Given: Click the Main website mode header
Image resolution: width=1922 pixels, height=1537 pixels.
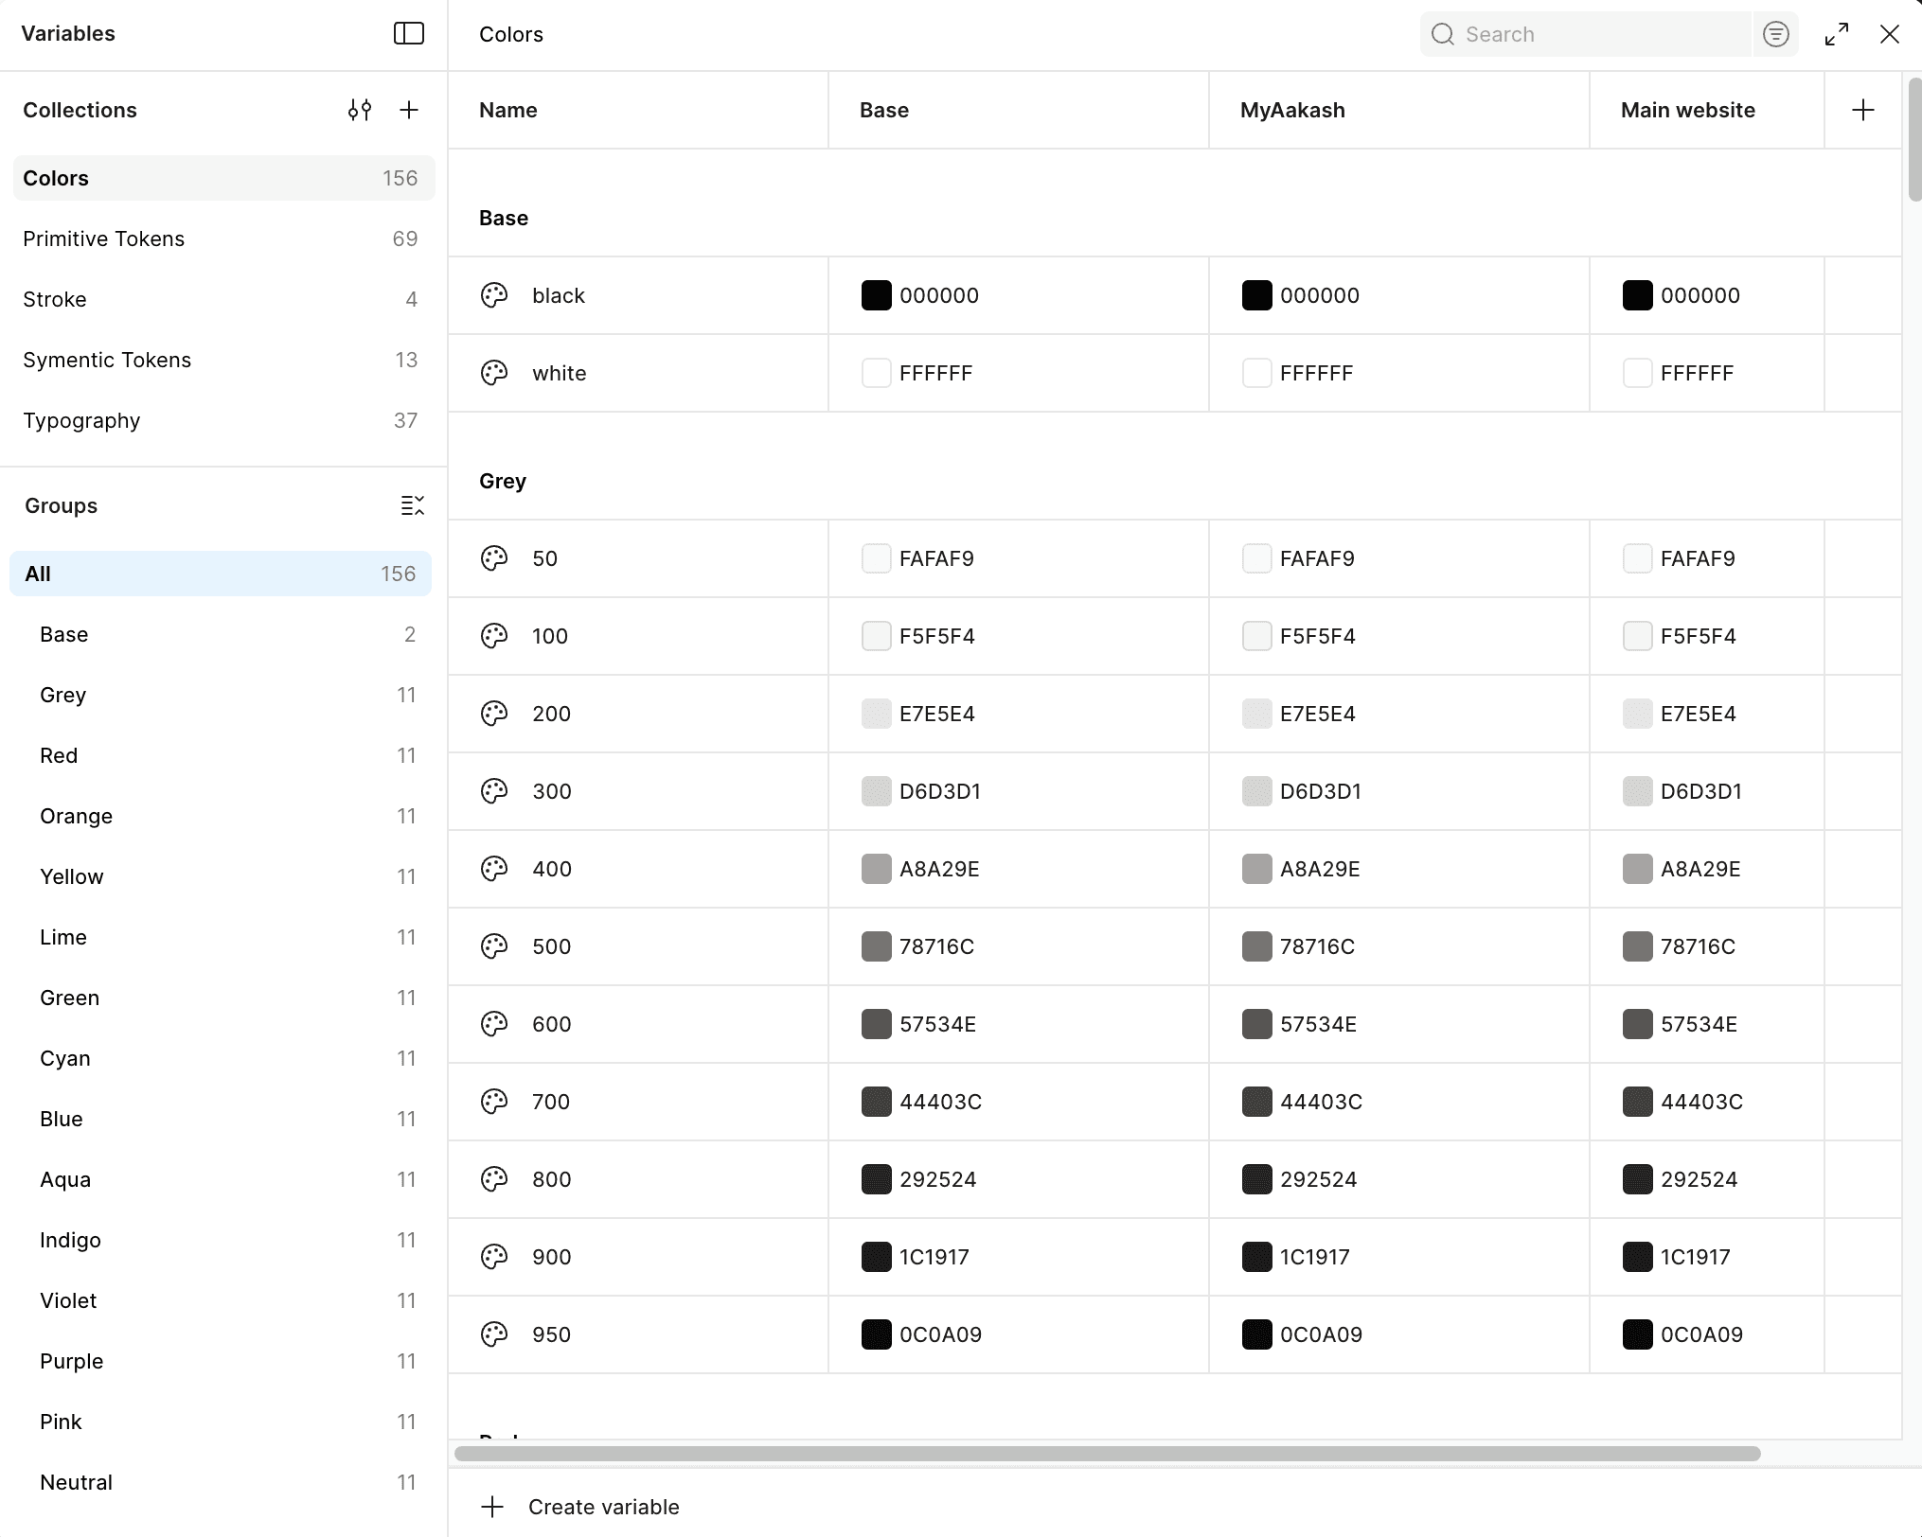Looking at the screenshot, I should (x=1687, y=110).
